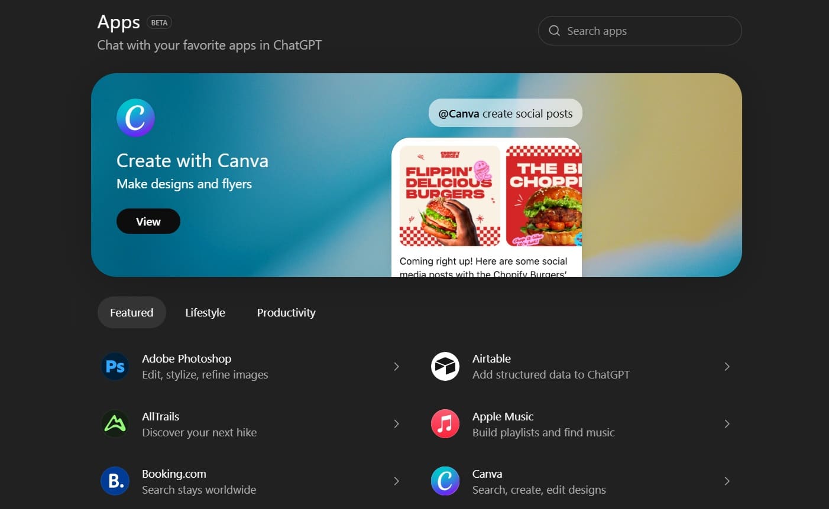
Task: Select the Airtable cube icon
Action: coord(445,366)
